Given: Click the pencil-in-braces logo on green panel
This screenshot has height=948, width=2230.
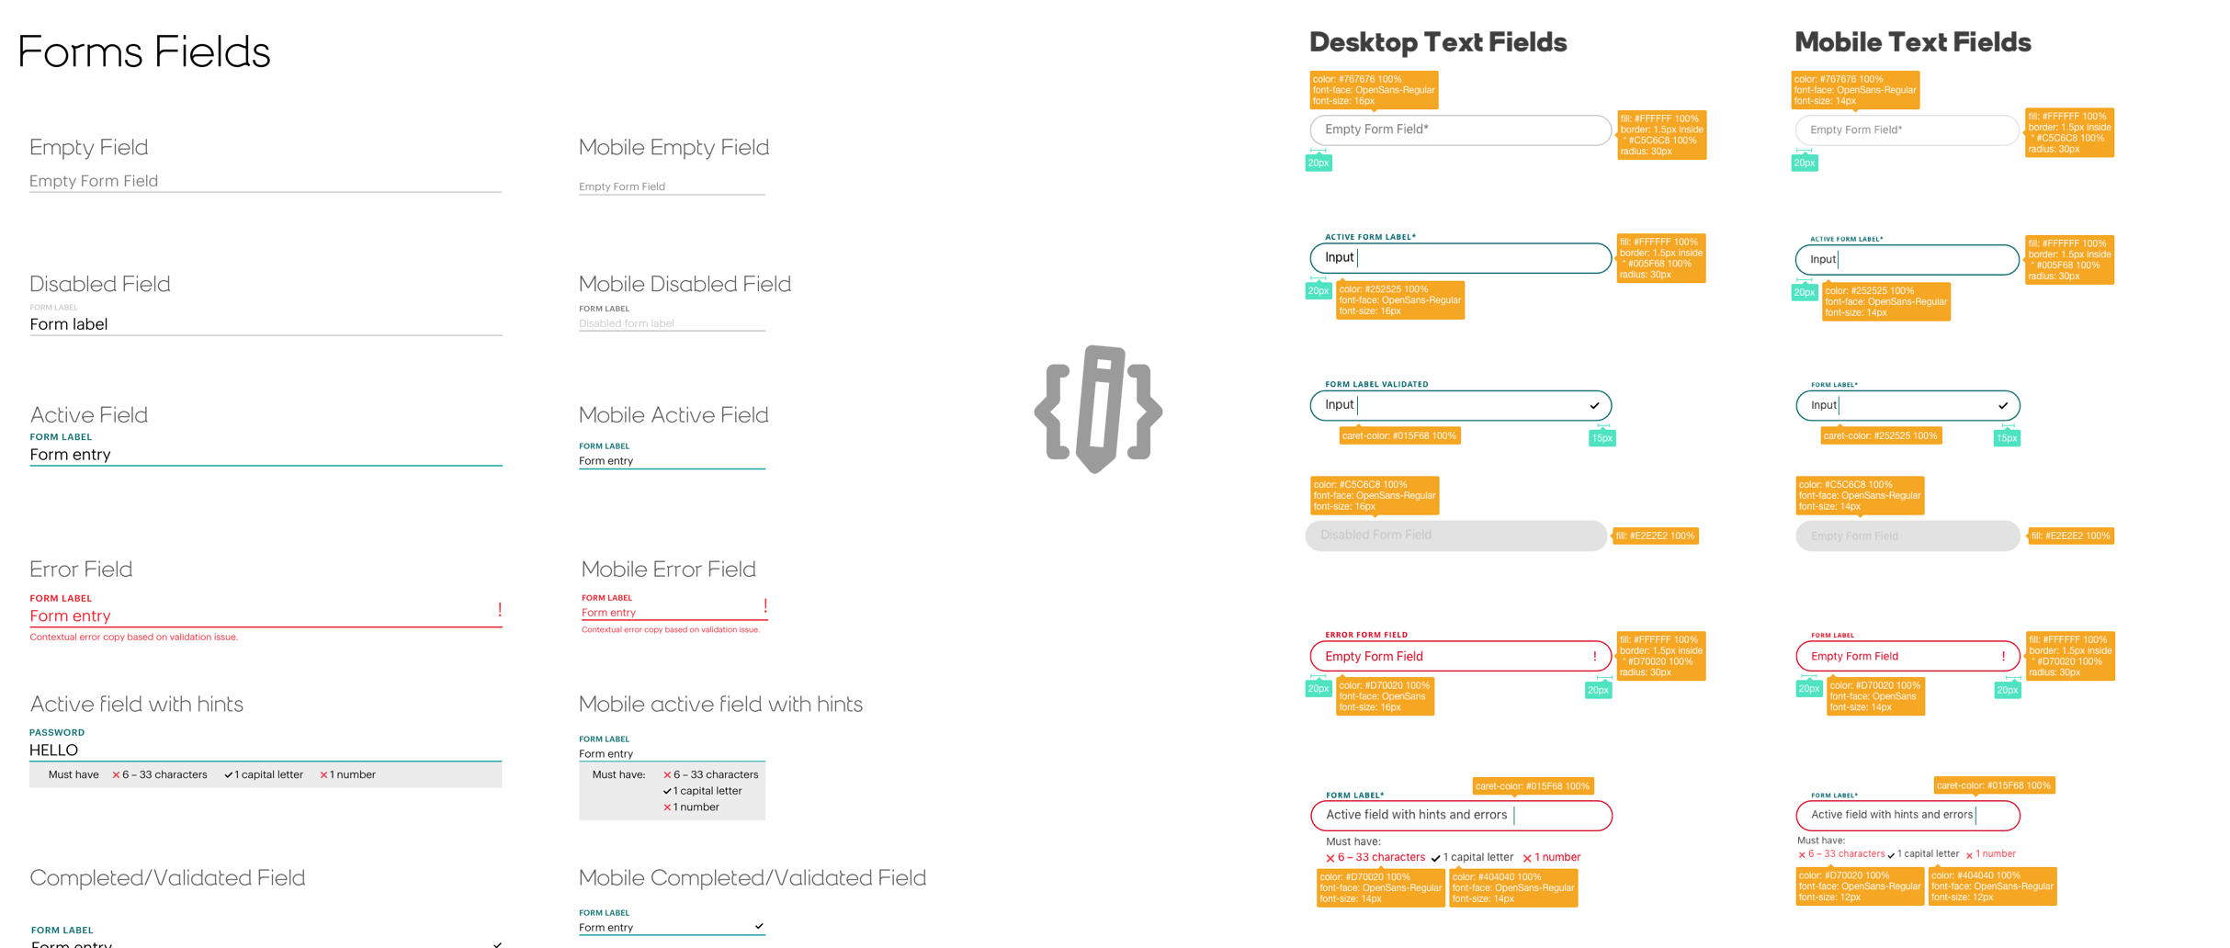Looking at the screenshot, I should [1098, 409].
